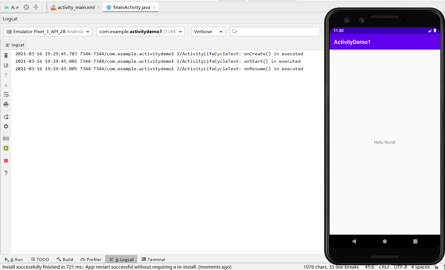Viewport: 445px width, 270px height.
Task: Click the red stop process icon
Action: click(x=6, y=161)
